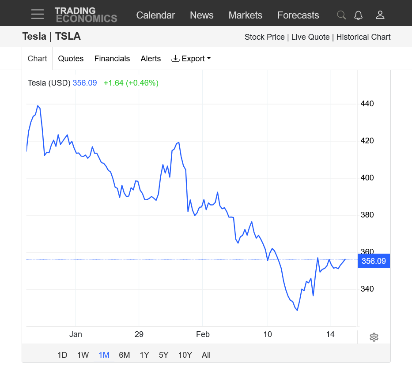Viewport: 412px width, 382px height.
Task: Switch to the Quotes tab
Action: [71, 59]
